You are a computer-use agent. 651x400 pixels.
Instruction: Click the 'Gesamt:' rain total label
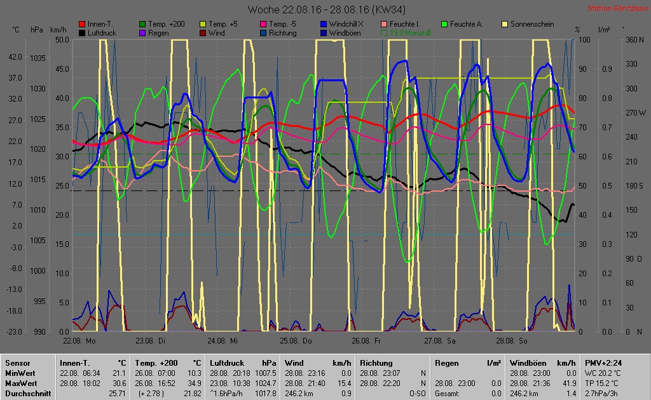pyautogui.click(x=447, y=394)
